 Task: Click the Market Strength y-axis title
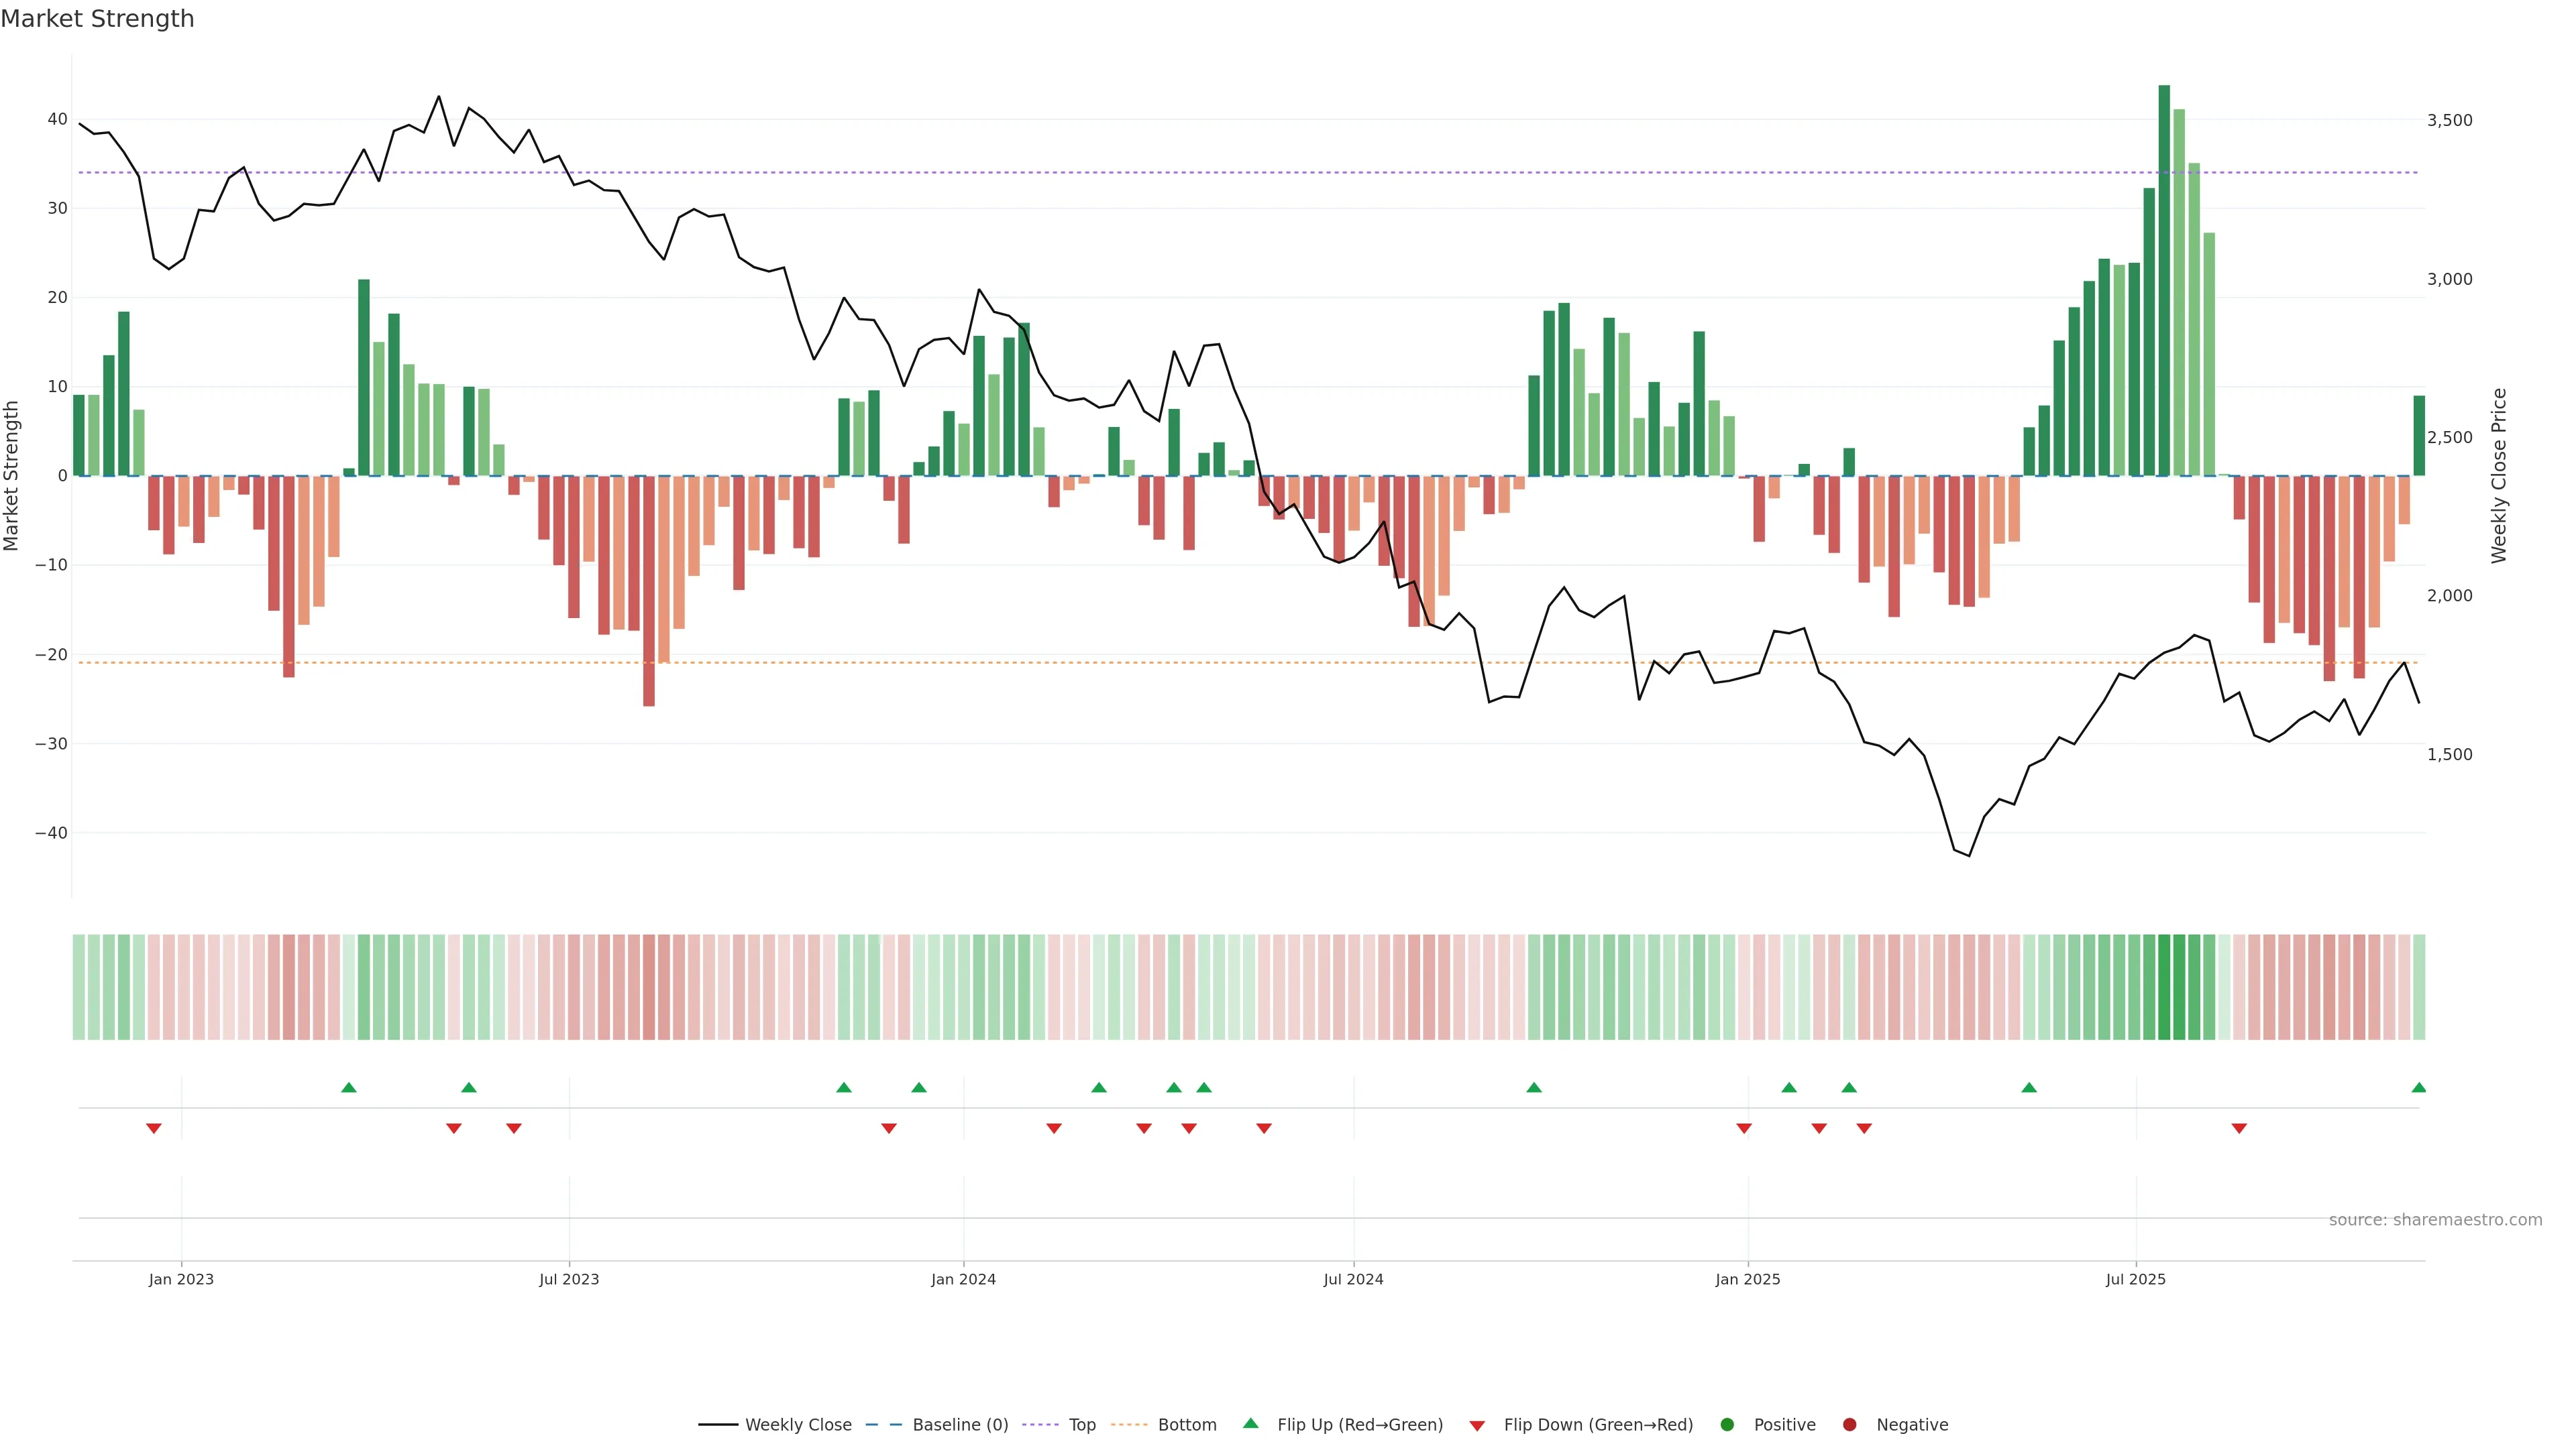[x=12, y=476]
